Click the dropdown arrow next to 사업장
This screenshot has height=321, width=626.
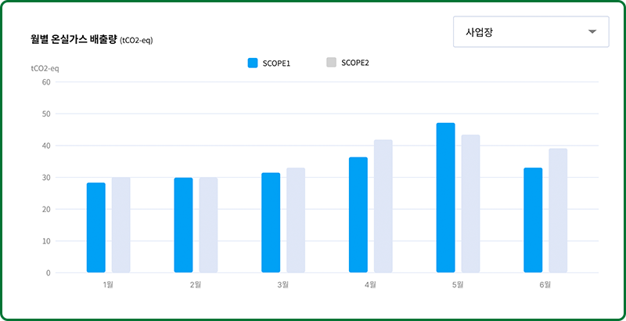(x=592, y=32)
